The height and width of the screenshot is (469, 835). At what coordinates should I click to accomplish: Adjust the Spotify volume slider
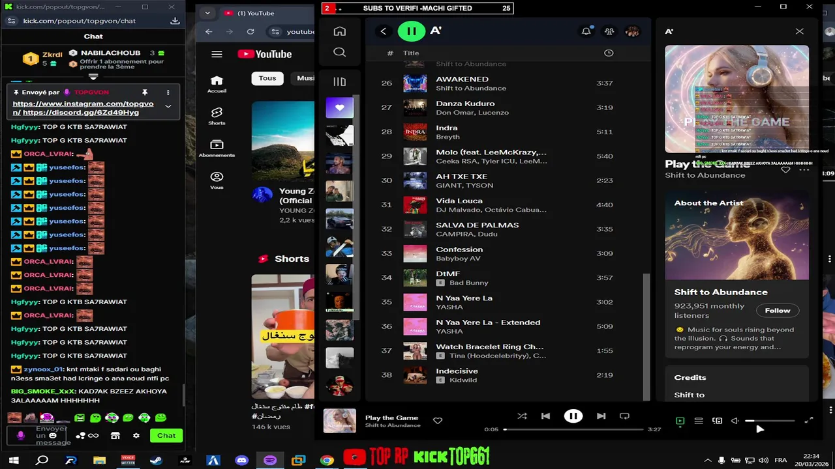pyautogui.click(x=770, y=421)
